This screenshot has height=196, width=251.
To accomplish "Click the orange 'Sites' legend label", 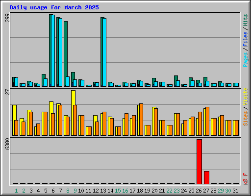I will 245,119.
